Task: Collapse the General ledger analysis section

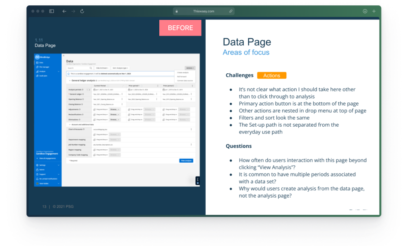Action: (70, 80)
